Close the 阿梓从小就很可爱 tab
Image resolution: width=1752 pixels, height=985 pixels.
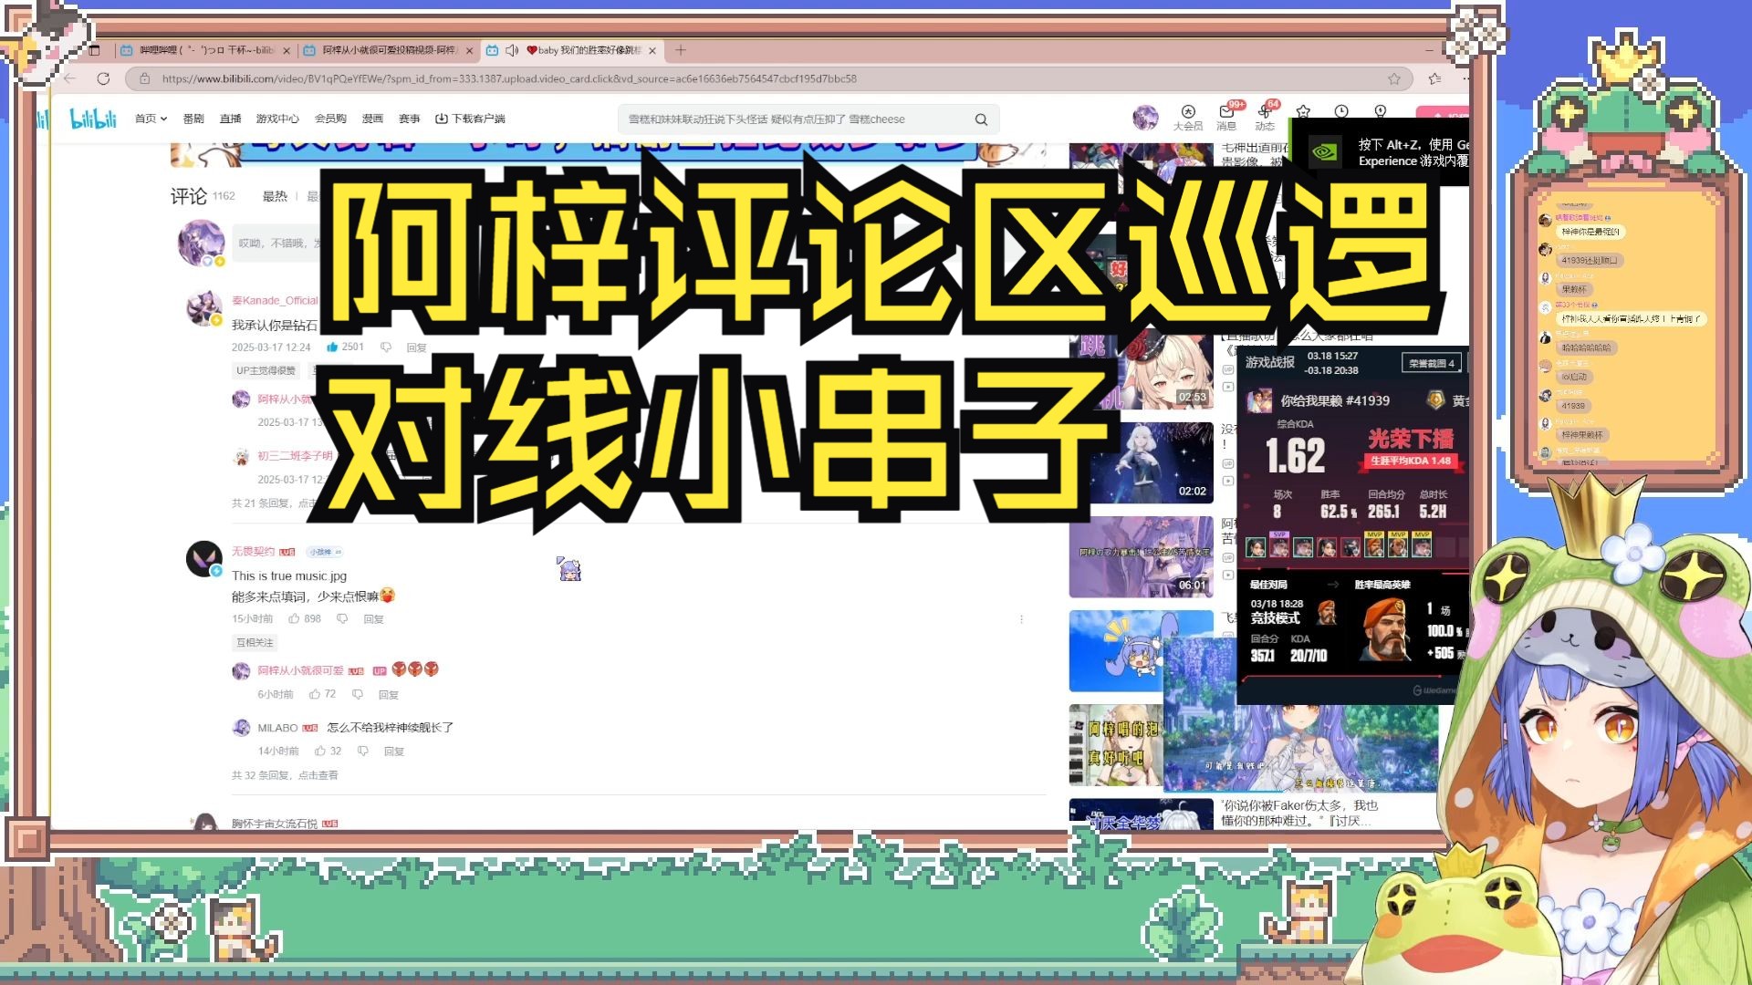[x=469, y=51]
